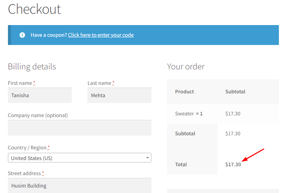Select the United States (US) combo box
The height and width of the screenshot is (193, 282).
(80, 158)
